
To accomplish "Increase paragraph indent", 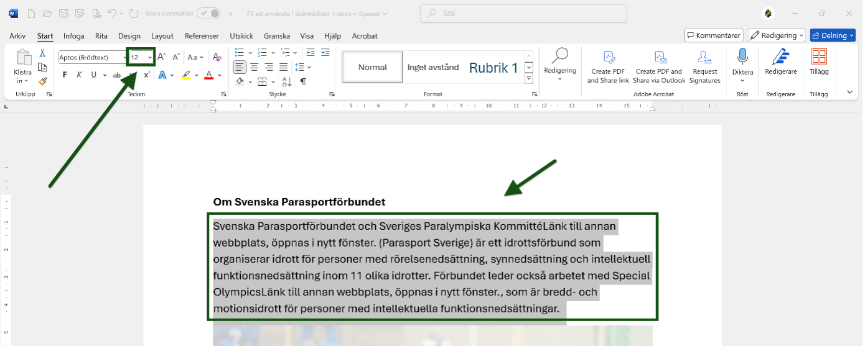I will tap(324, 53).
